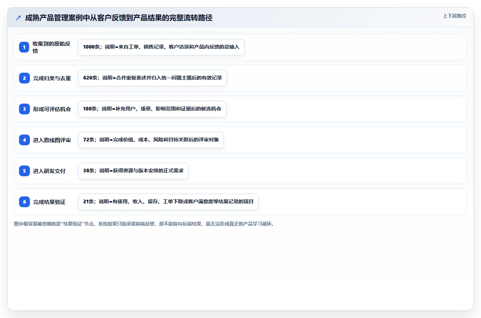Image resolution: width=481 pixels, height=318 pixels.
Task: Select step badge number 3
Action: [x=24, y=109]
